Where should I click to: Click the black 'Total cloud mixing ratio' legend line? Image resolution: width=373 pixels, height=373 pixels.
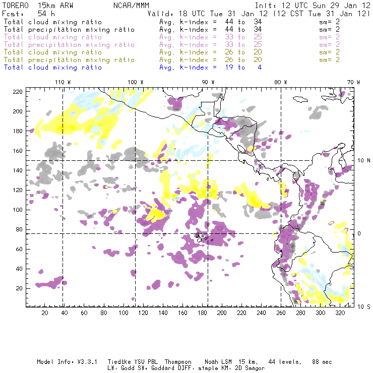click(x=53, y=22)
